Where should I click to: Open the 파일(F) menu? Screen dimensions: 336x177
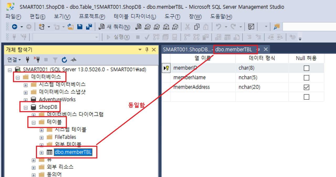13,17
